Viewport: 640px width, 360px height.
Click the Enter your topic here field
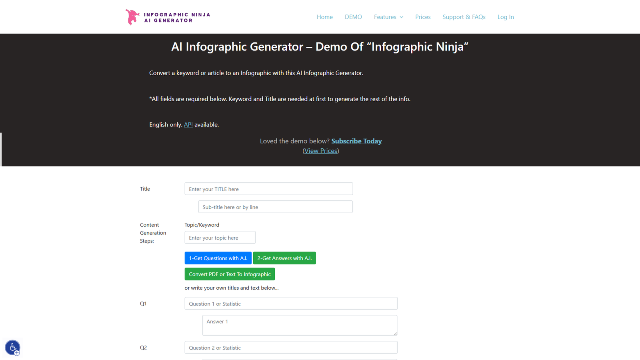(220, 237)
